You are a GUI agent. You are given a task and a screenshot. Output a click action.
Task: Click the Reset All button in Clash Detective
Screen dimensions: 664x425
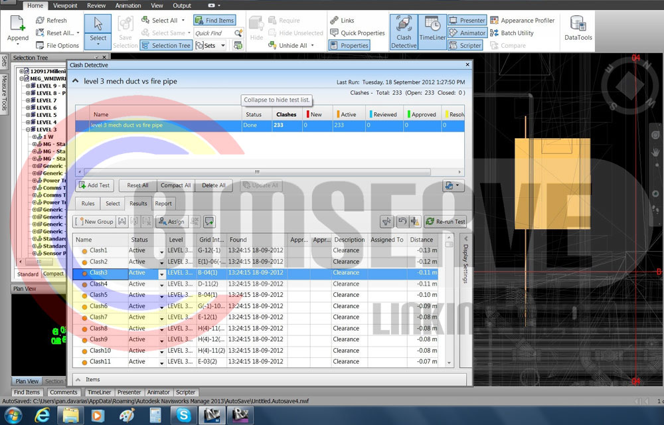point(137,185)
